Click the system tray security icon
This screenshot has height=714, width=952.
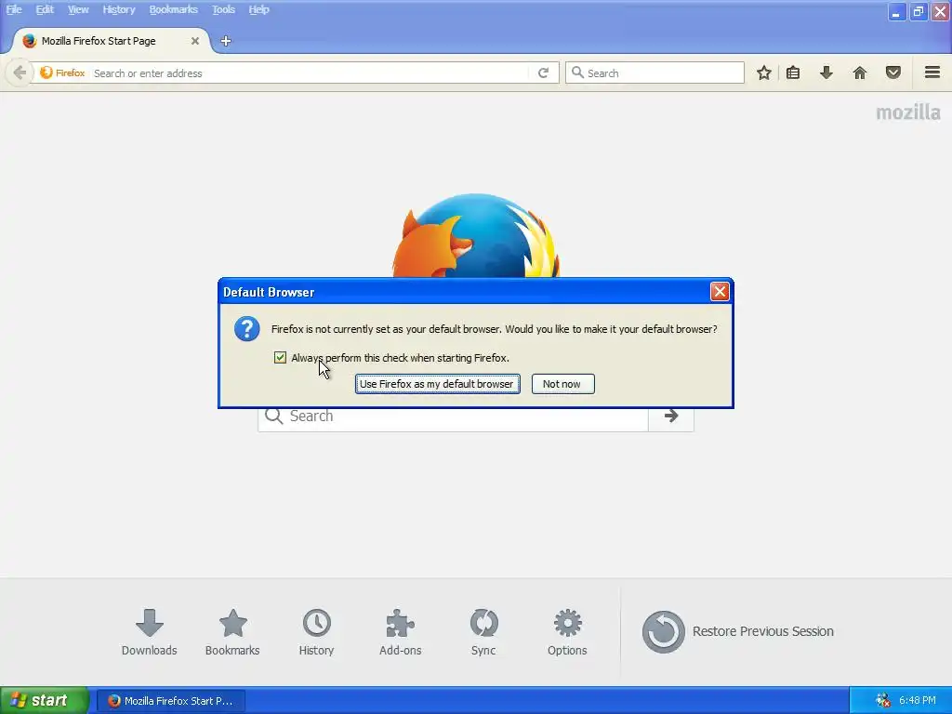(883, 700)
